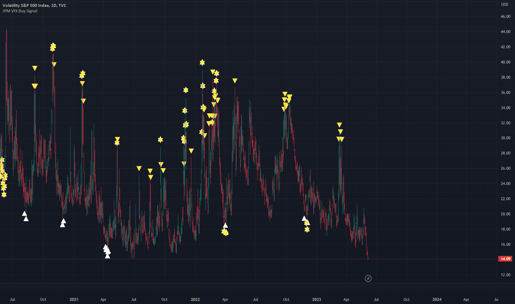Open the JPM VIX Buy Signal indicator label
The width and height of the screenshot is (515, 304).
click(20, 11)
